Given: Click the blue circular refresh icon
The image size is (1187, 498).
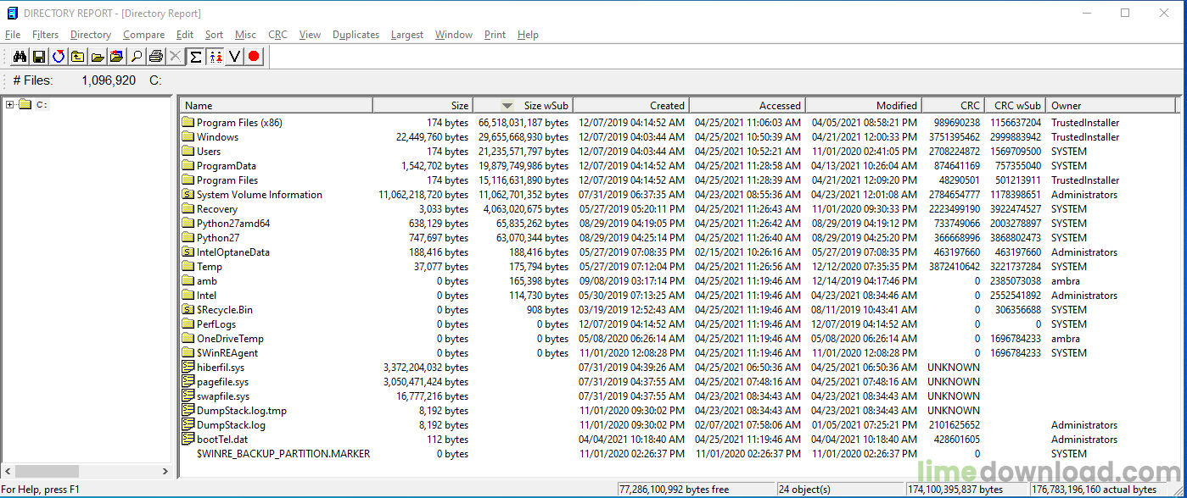Looking at the screenshot, I should coord(59,57).
